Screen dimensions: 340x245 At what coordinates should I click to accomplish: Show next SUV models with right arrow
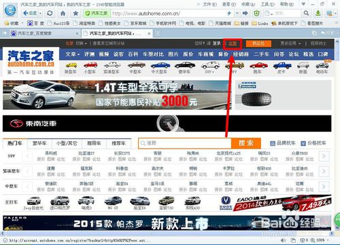coord(324,156)
